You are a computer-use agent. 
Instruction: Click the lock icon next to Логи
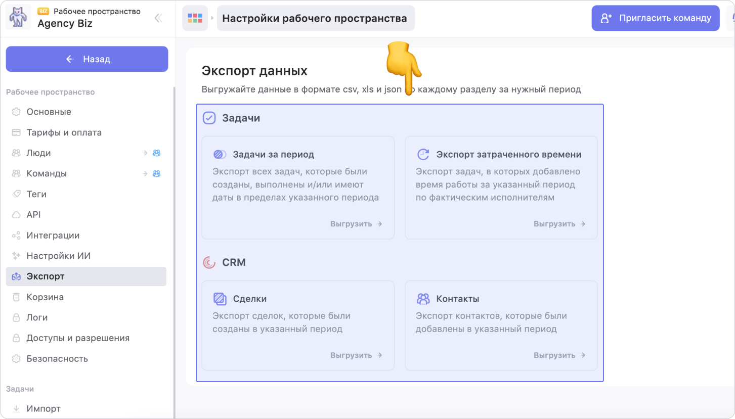(17, 318)
